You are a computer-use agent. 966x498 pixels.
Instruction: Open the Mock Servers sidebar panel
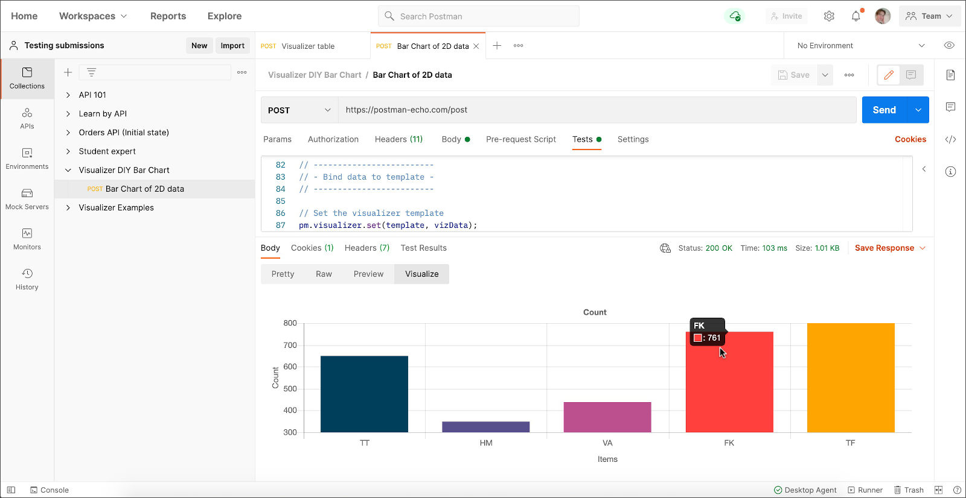click(27, 199)
